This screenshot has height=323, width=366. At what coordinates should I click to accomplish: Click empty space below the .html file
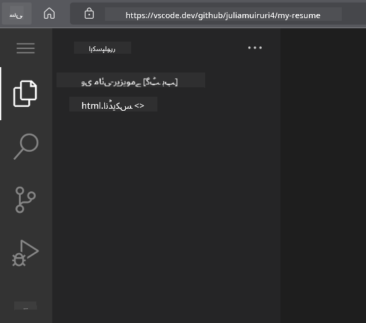click(x=166, y=210)
